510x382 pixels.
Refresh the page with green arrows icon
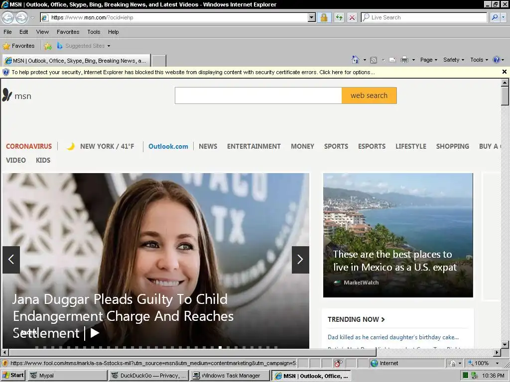[339, 17]
